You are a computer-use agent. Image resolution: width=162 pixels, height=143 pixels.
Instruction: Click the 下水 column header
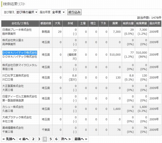point(103,23)
